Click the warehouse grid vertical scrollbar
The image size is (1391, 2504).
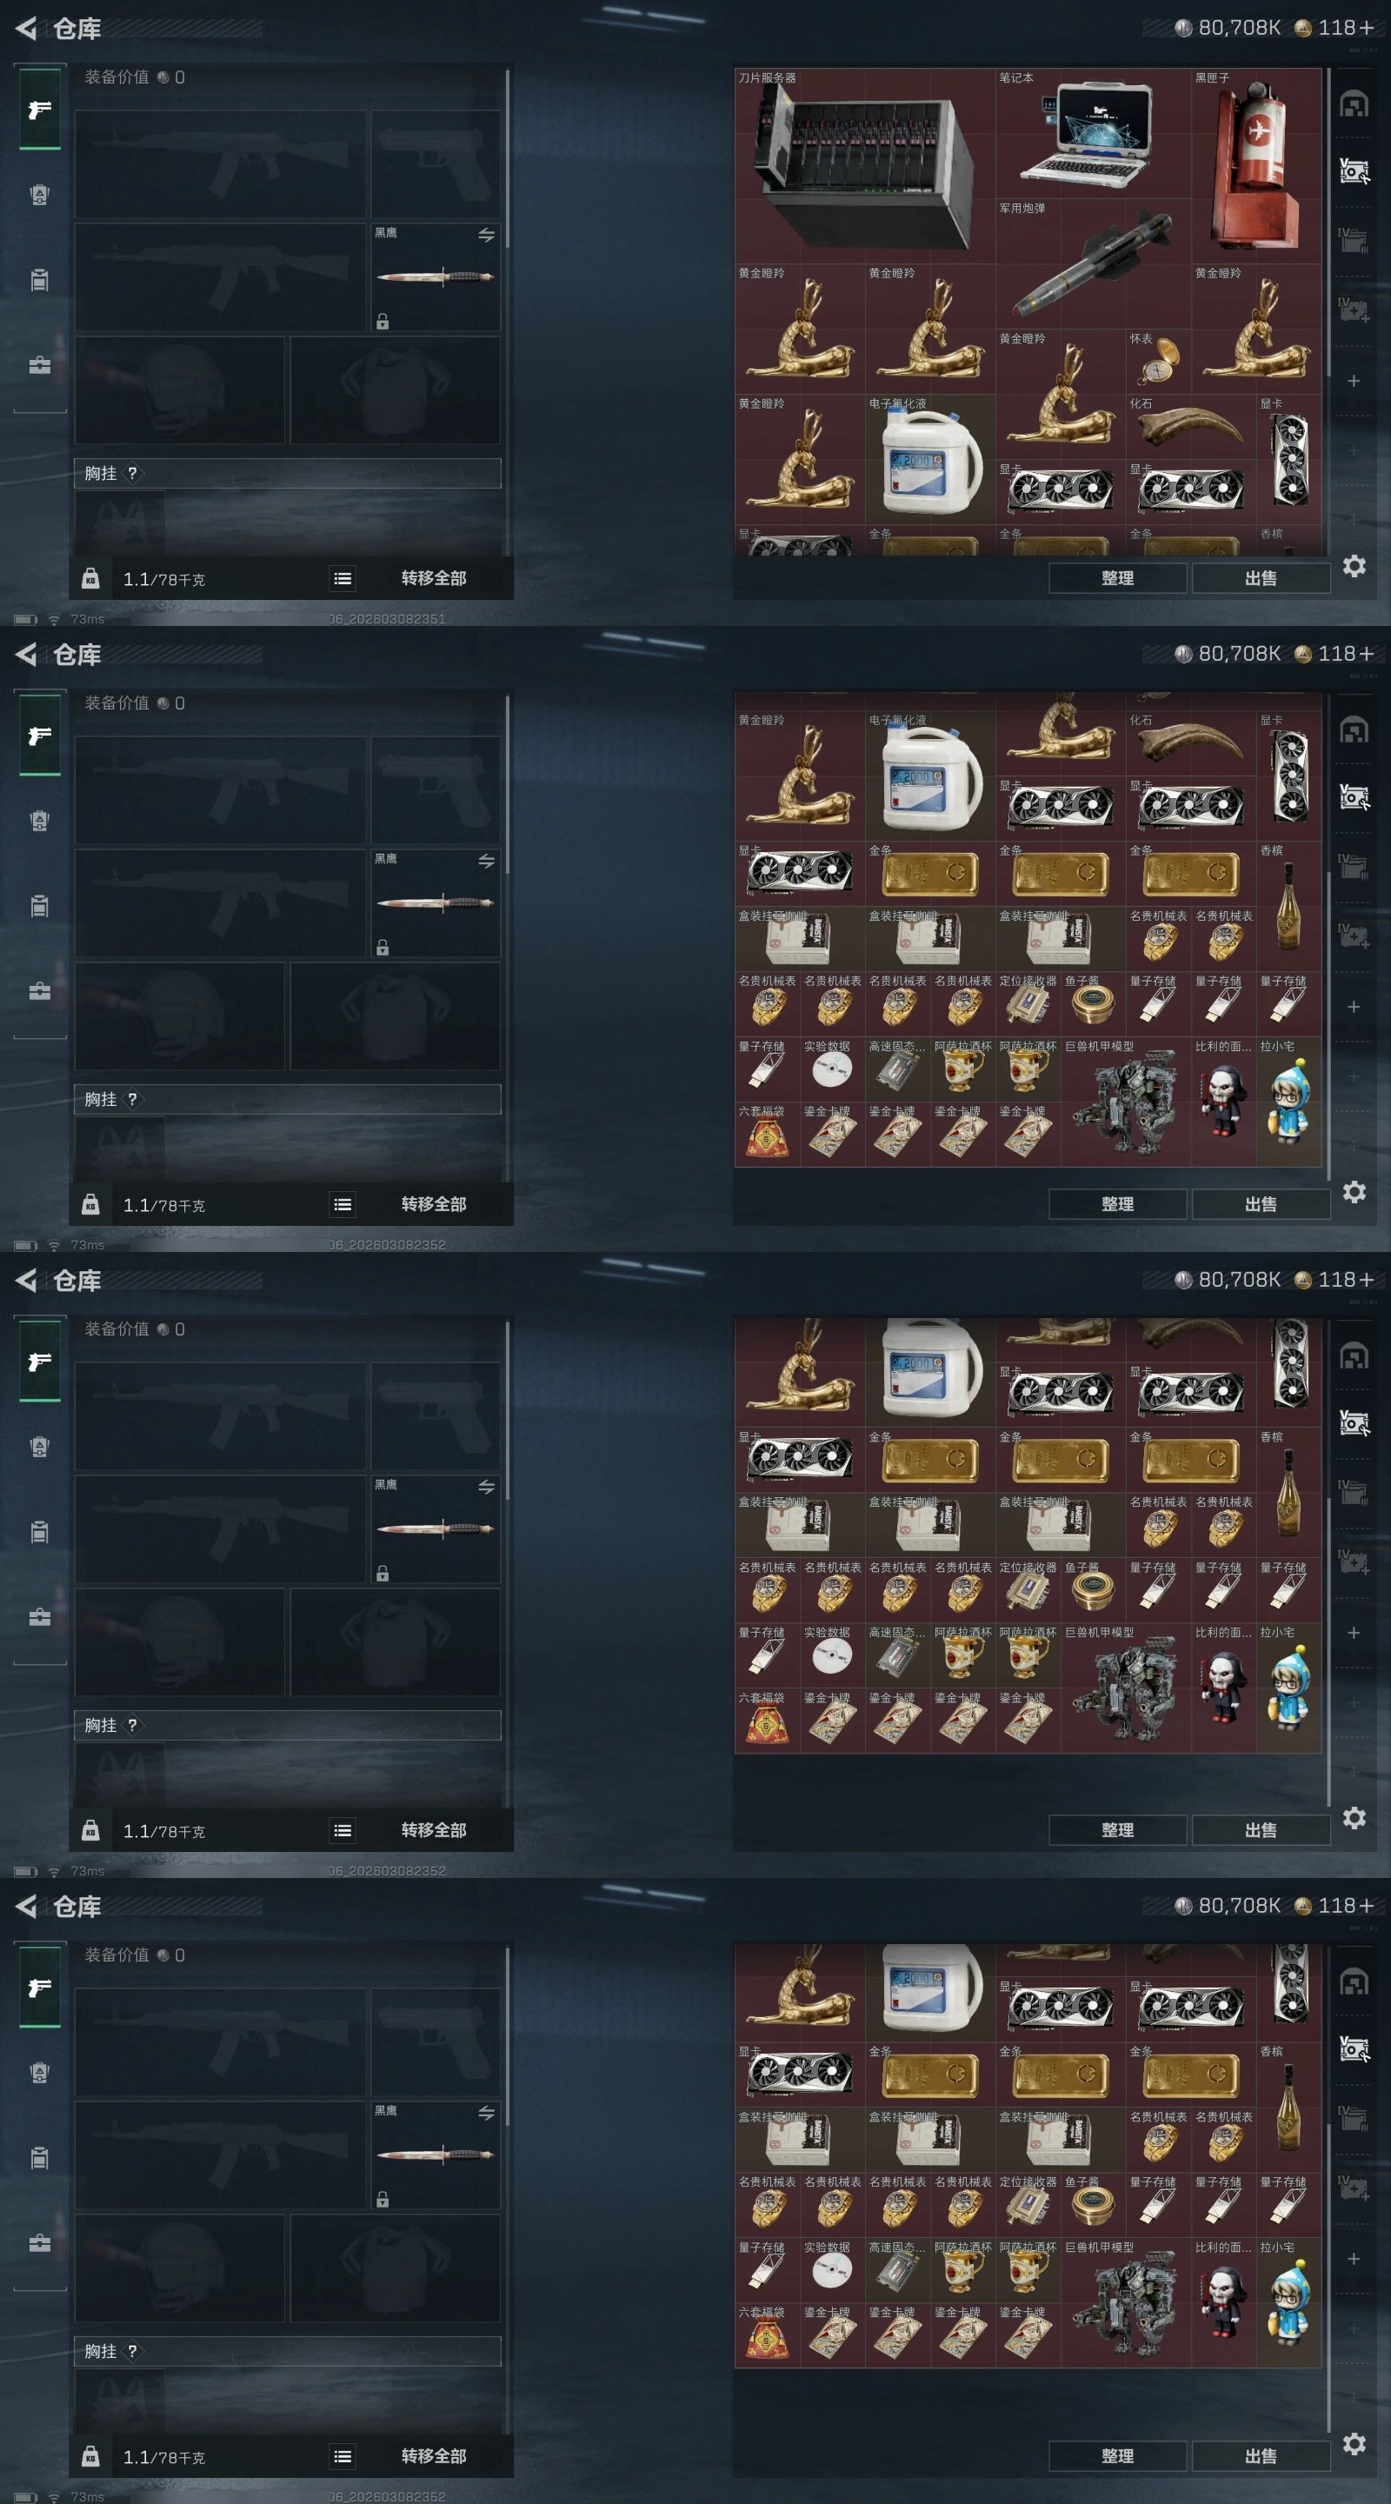1328,222
